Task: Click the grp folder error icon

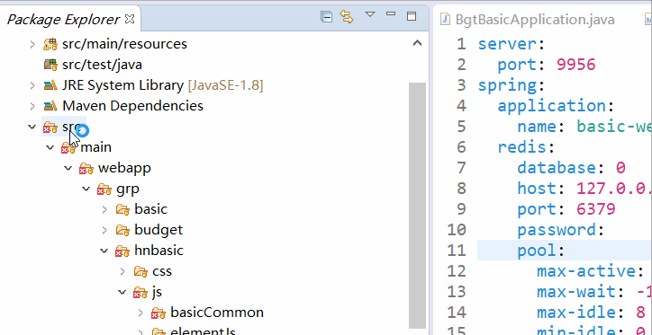Action: (x=104, y=190)
